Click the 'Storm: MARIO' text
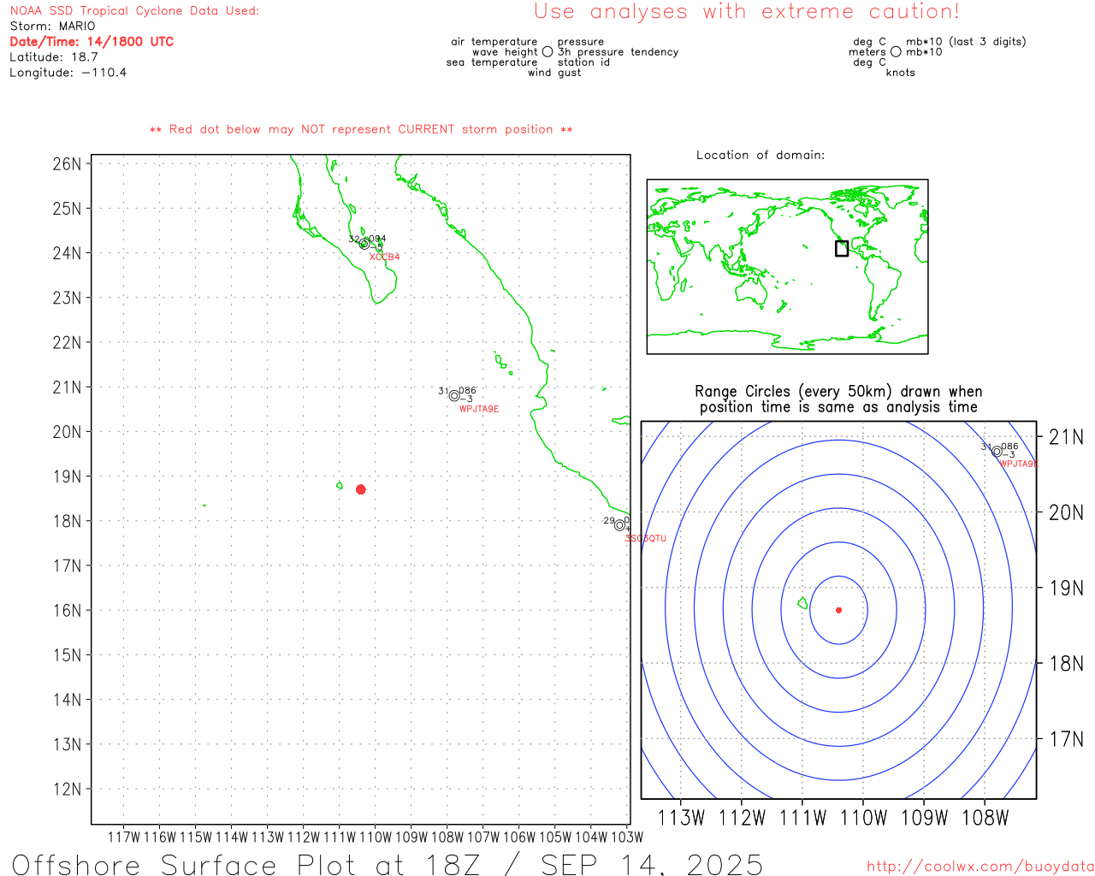This screenshot has width=1095, height=876. (x=53, y=27)
